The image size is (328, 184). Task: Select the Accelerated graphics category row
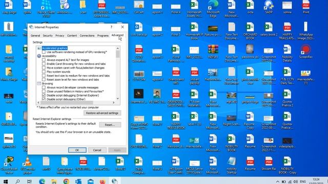55,48
